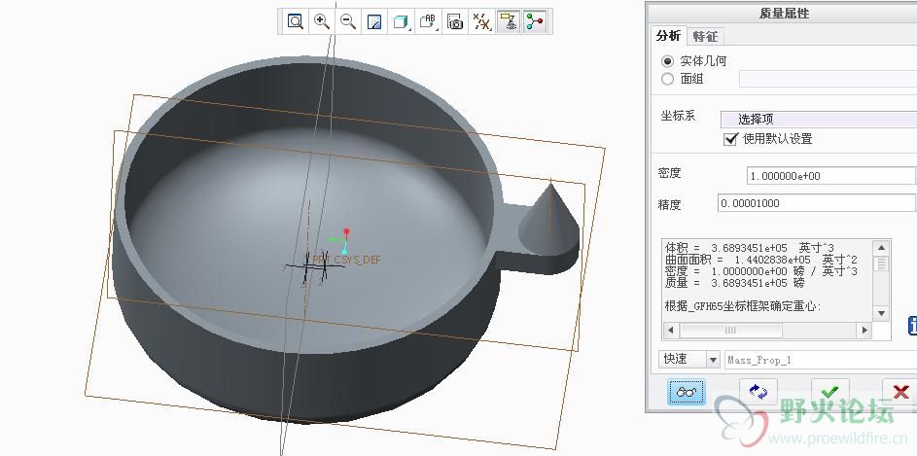Click the Zoom In magnifier icon
The image size is (917, 456).
(x=322, y=22)
